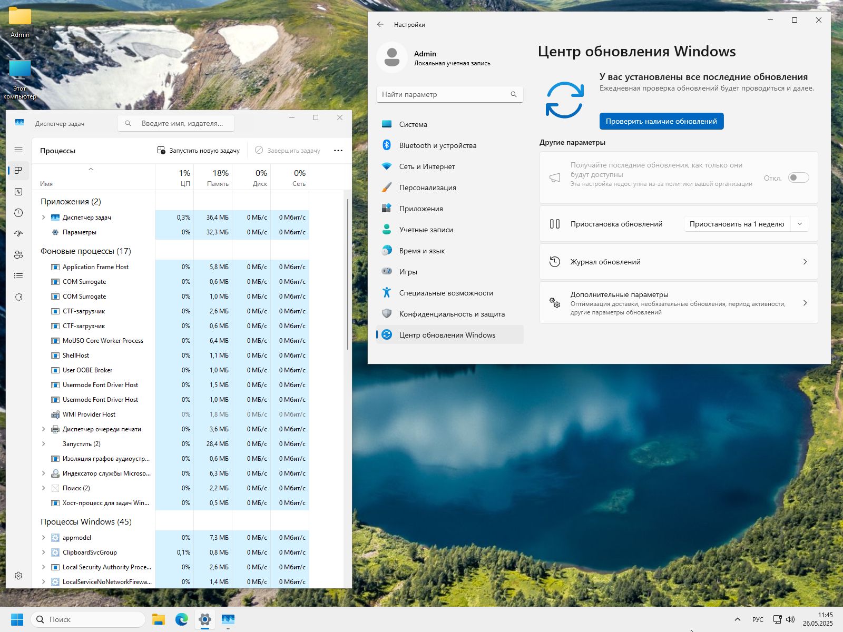The height and width of the screenshot is (632, 843).
Task: Open Task Manager settings gear at bottom
Action: click(18, 576)
